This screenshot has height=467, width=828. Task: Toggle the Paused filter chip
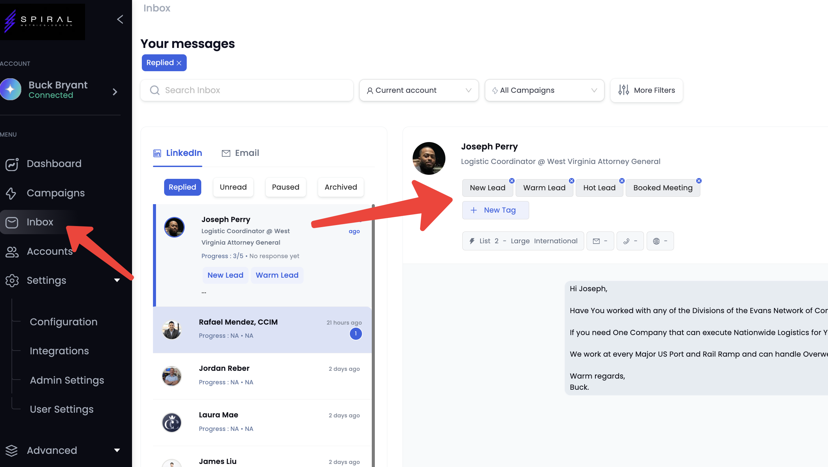click(x=285, y=187)
